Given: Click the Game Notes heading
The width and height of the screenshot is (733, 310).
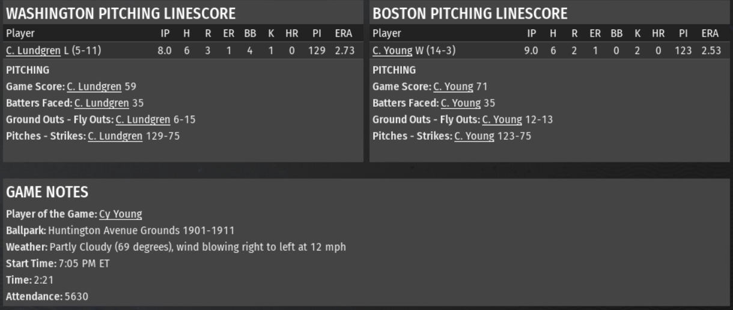Looking at the screenshot, I should [x=47, y=192].
